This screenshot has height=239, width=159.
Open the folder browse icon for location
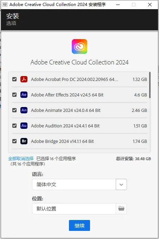point(121,208)
